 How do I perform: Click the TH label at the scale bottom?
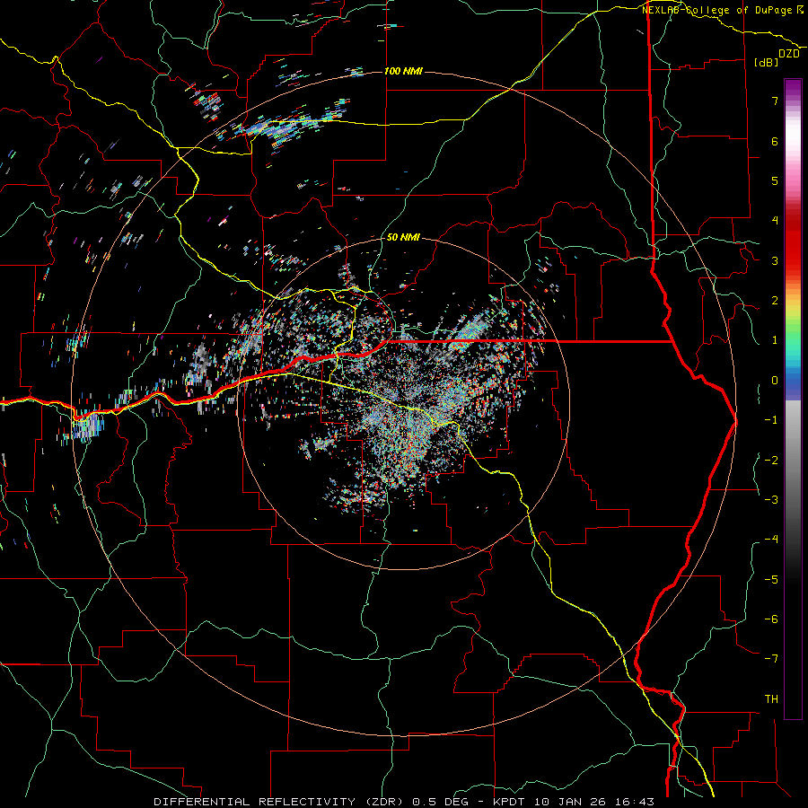tap(771, 699)
